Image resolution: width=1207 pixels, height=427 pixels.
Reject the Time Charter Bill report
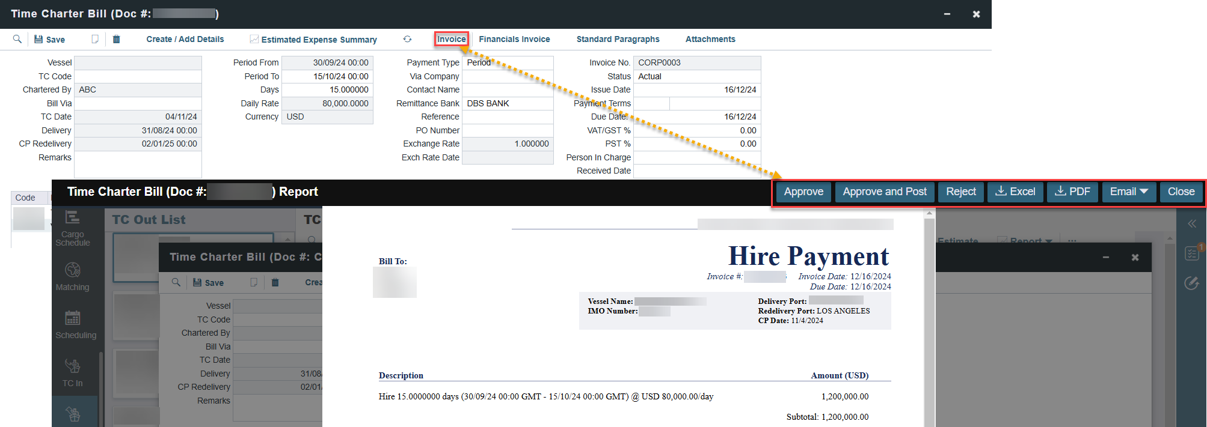point(960,192)
